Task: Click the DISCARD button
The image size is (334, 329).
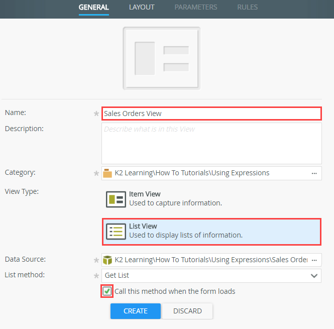Action: click(x=187, y=311)
